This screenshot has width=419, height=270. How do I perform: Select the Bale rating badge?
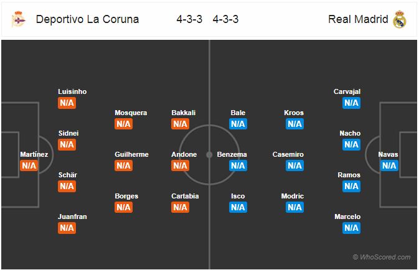pyautogui.click(x=238, y=124)
